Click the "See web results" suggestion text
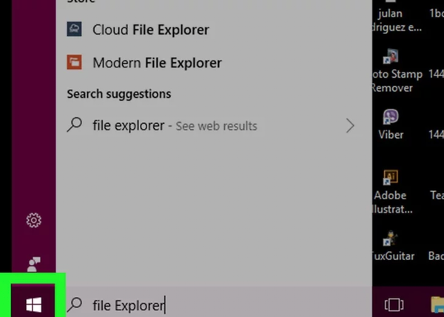444x317 pixels. (216, 126)
